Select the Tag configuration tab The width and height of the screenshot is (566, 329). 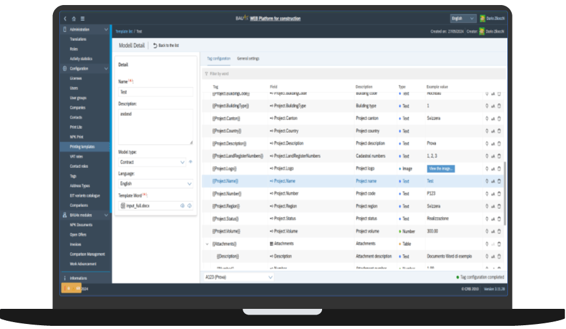coord(219,59)
